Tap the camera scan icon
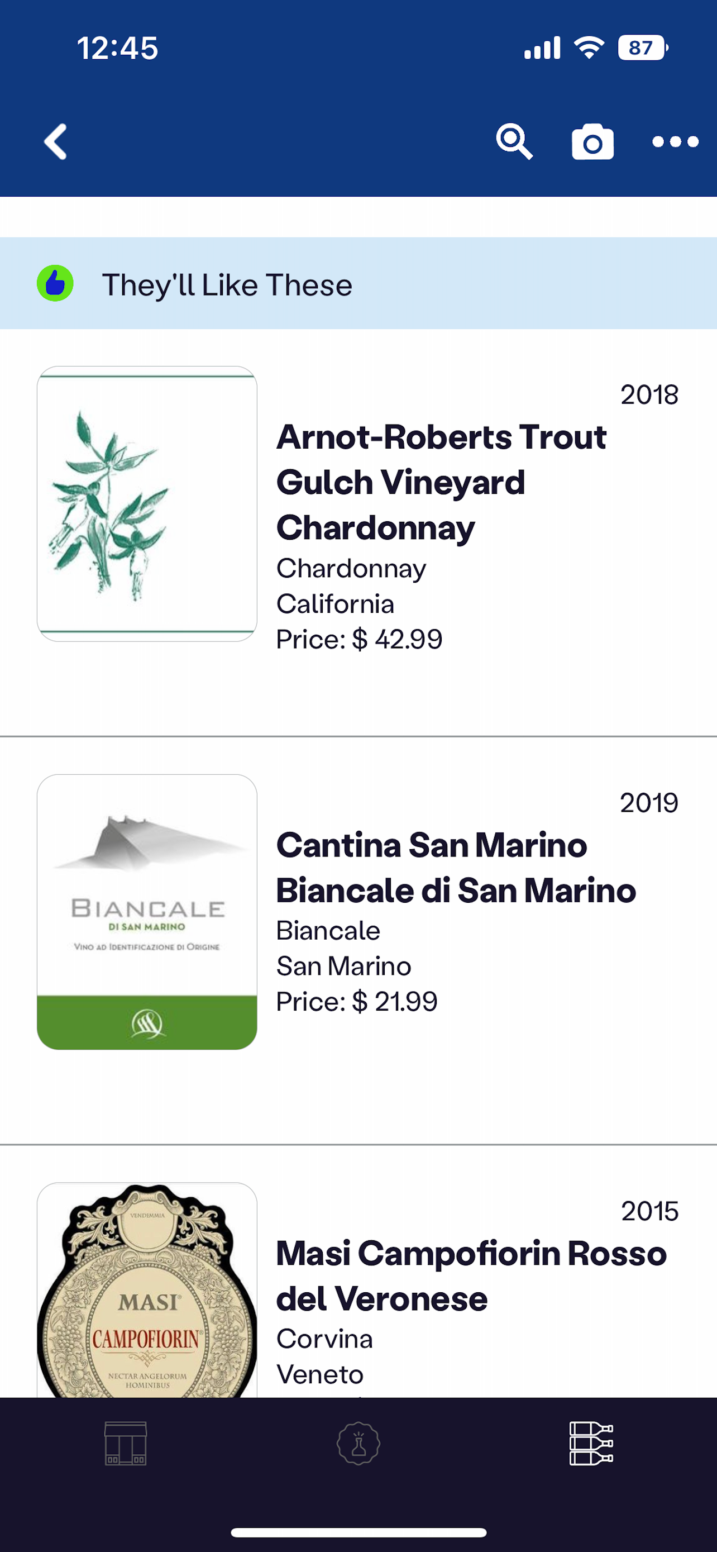The width and height of the screenshot is (717, 1552). [x=592, y=142]
